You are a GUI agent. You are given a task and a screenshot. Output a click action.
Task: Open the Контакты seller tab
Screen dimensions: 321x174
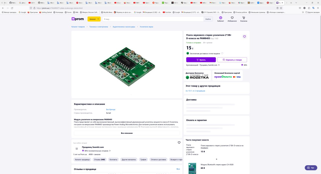coord(113,159)
